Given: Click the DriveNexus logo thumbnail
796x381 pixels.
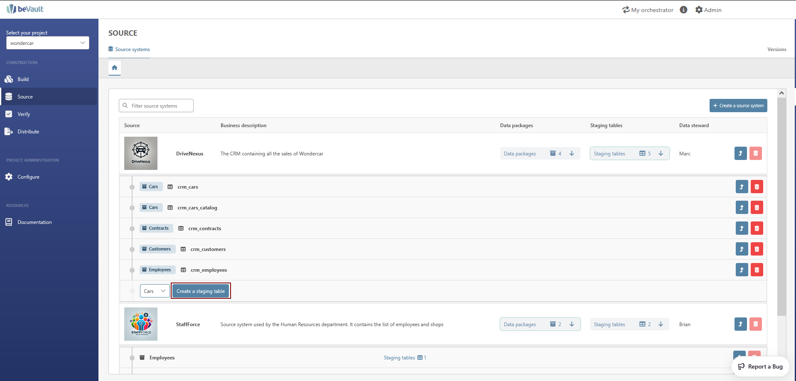Looking at the screenshot, I should pyautogui.click(x=141, y=153).
